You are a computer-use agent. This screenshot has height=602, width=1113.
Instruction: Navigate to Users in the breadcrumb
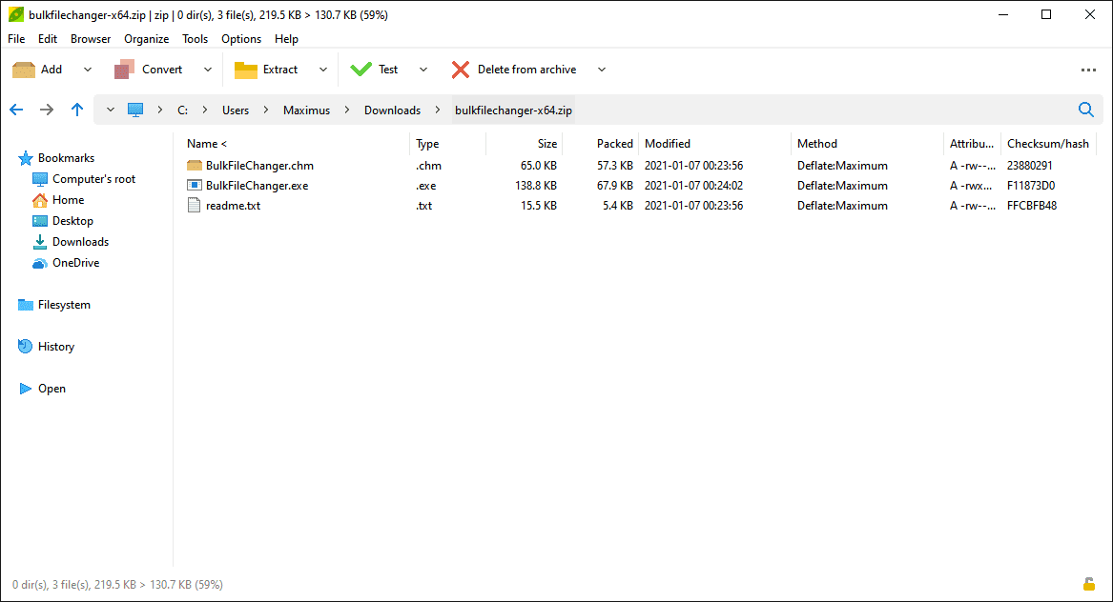click(236, 110)
